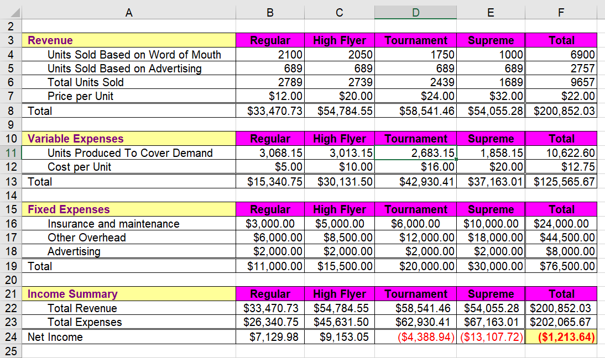Image resolution: width=605 pixels, height=358 pixels.
Task: Select column F header
Action: coord(561,12)
